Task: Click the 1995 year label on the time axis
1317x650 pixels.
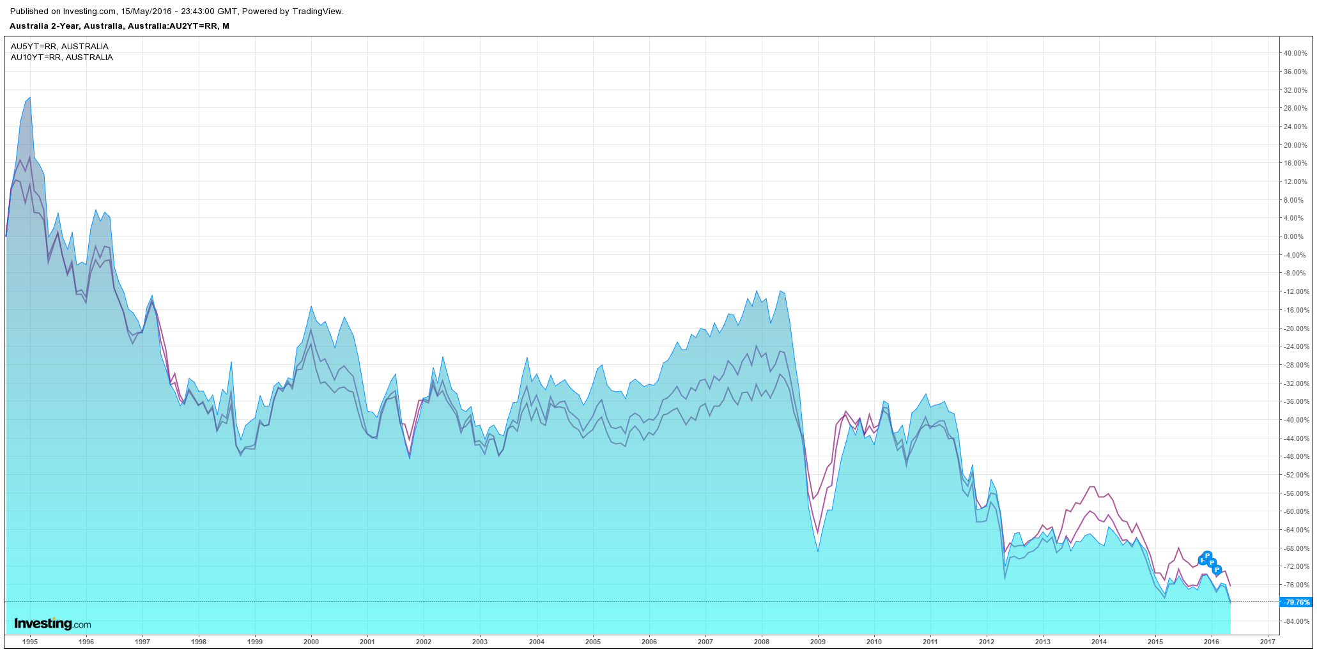Action: [30, 642]
